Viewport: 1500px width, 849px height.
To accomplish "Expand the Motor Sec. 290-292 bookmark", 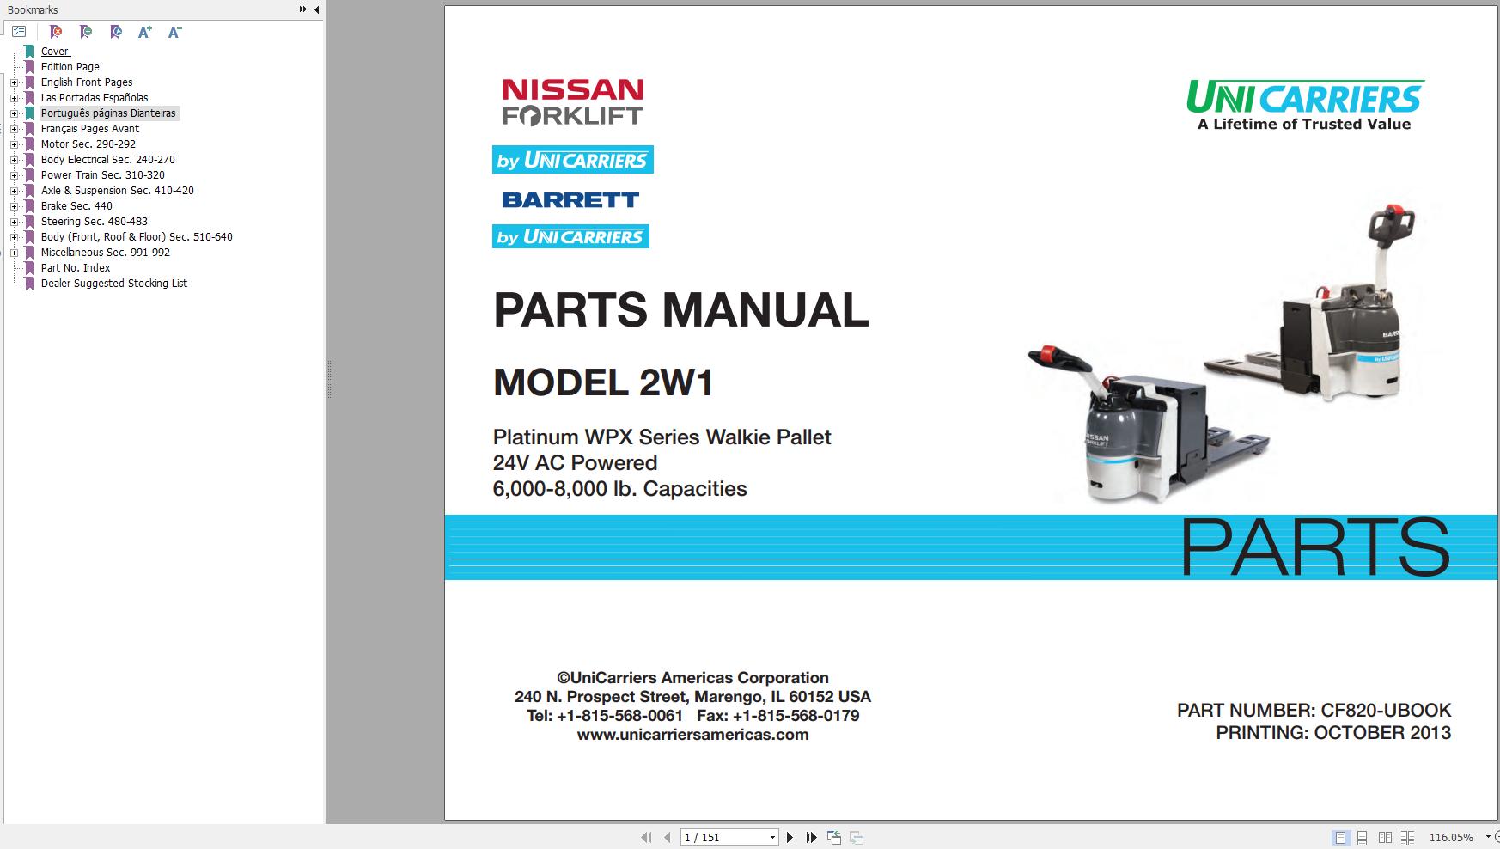I will (13, 144).
